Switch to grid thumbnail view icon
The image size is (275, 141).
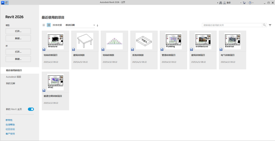(49, 25)
